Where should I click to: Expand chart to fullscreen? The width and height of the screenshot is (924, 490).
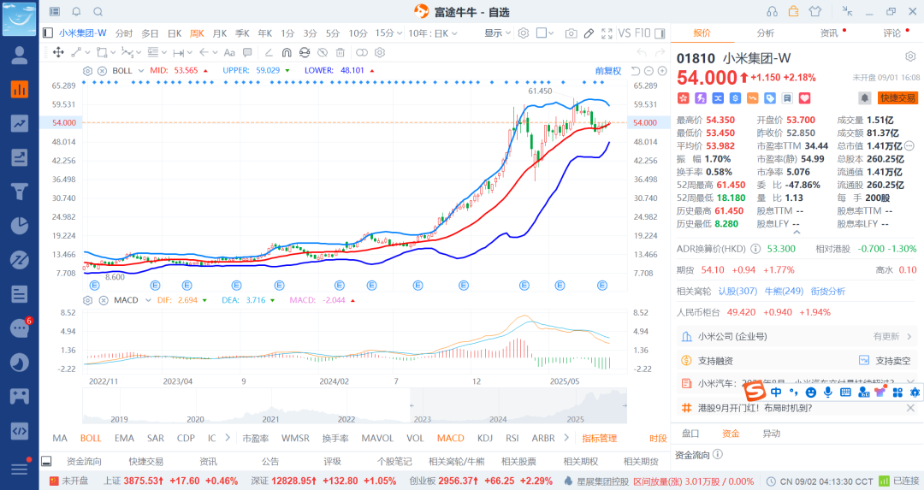[x=607, y=33]
